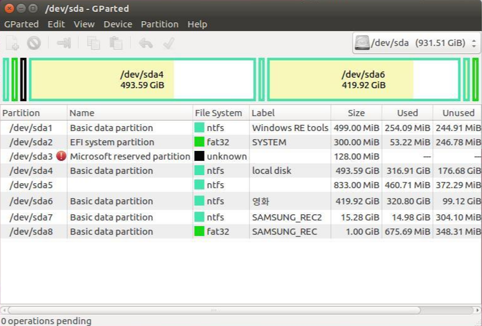Image resolution: width=482 pixels, height=326 pixels.
Task: Click the Name column header
Action: point(130,112)
